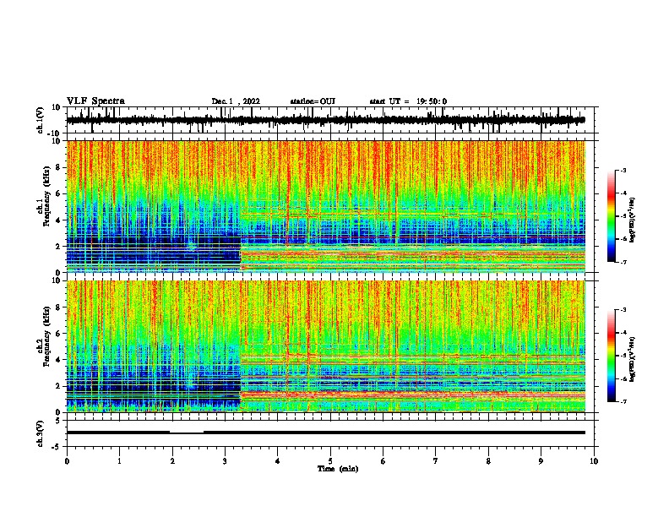Click time axis tick label "5"
This screenshot has height=517, width=669.
pyautogui.click(x=330, y=461)
